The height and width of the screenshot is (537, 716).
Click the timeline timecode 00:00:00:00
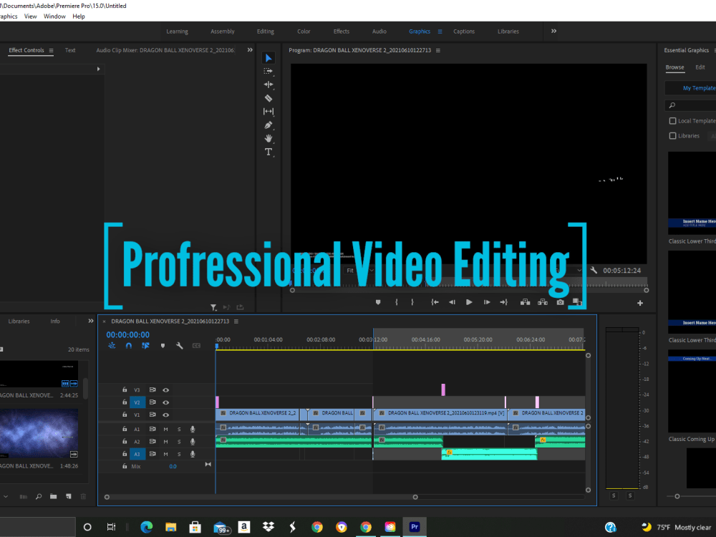[x=128, y=334]
